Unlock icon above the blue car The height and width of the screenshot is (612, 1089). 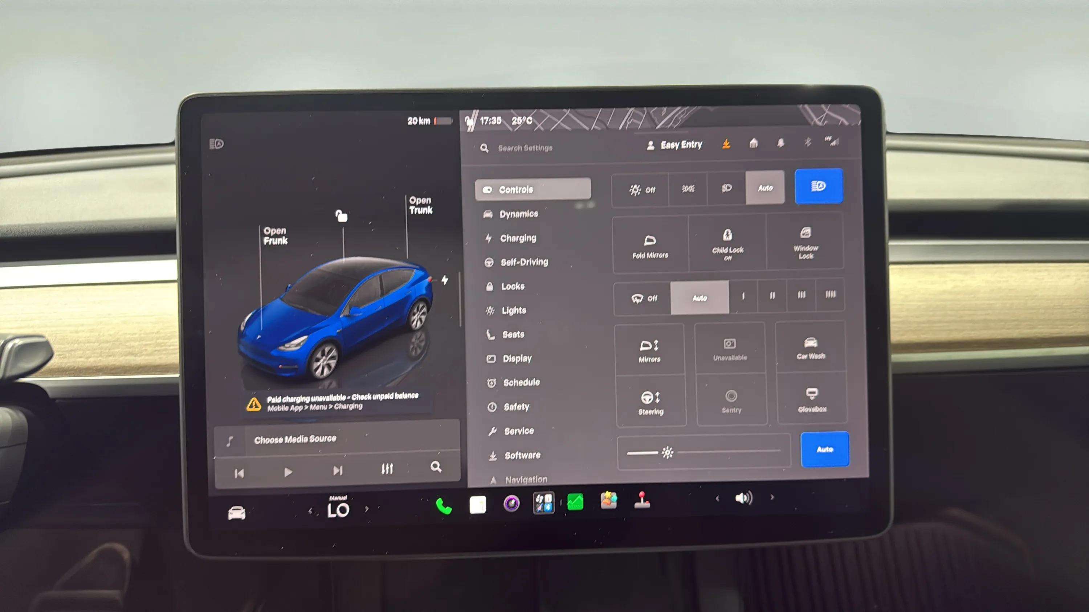pyautogui.click(x=341, y=215)
